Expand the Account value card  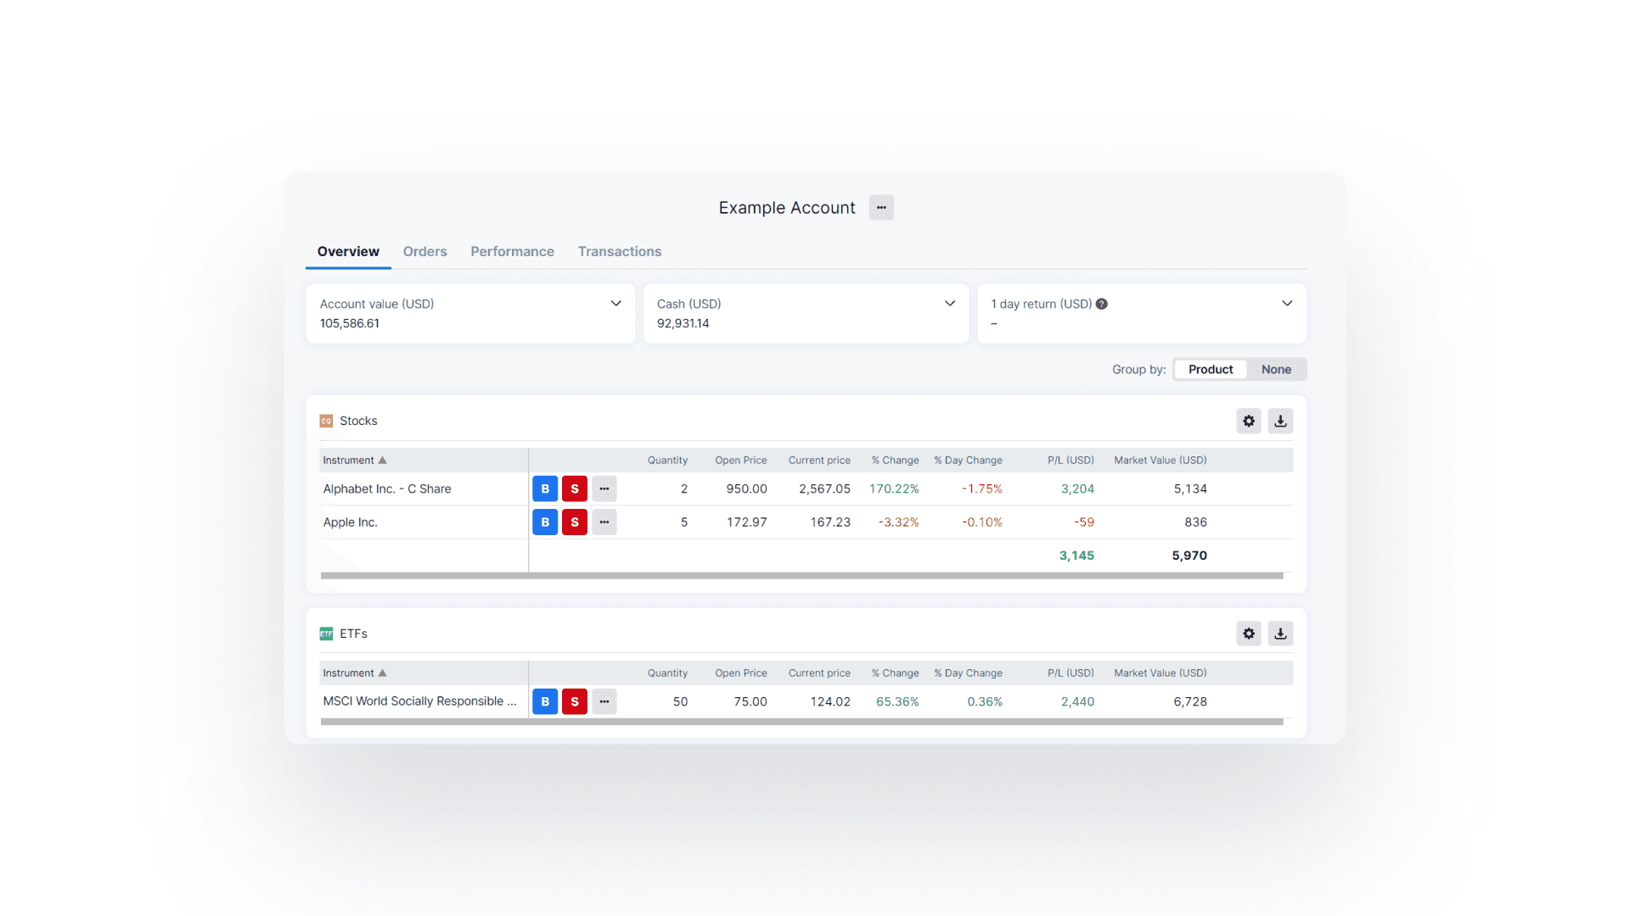coord(616,304)
